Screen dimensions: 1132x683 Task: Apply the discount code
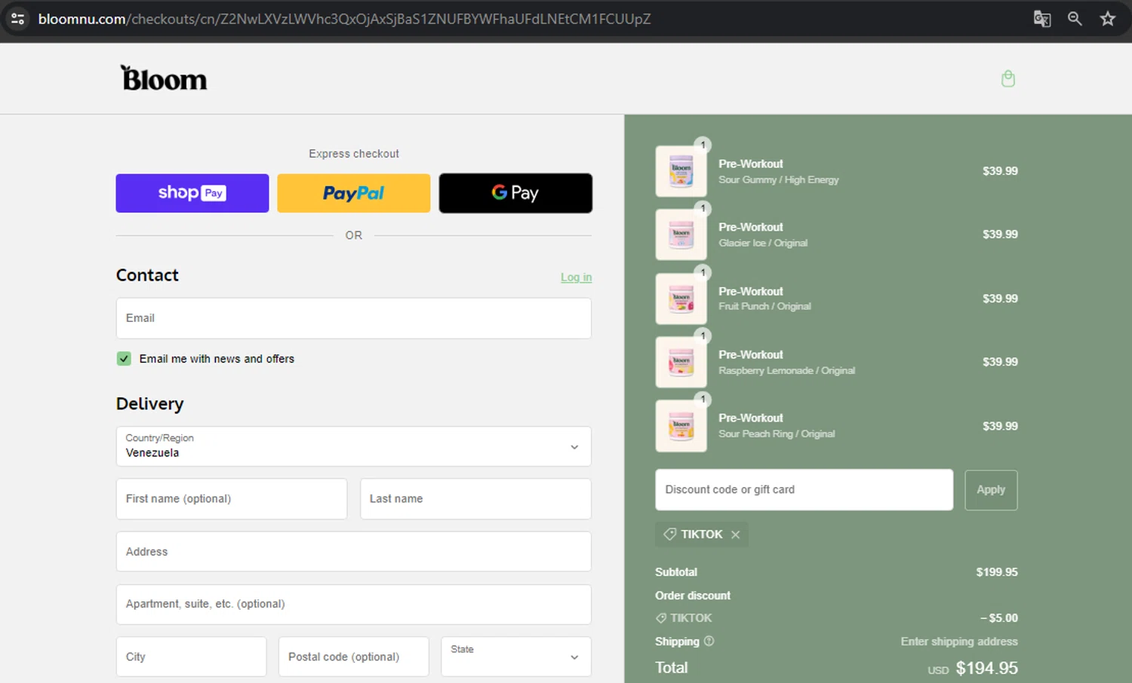click(x=991, y=490)
